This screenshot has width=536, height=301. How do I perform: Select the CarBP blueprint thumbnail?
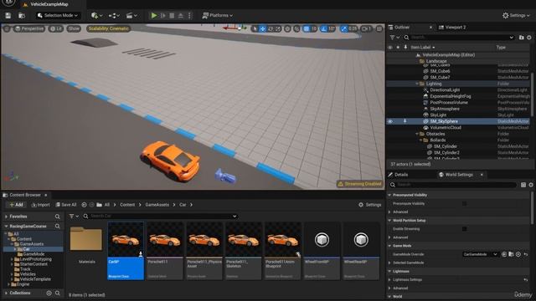pos(126,251)
